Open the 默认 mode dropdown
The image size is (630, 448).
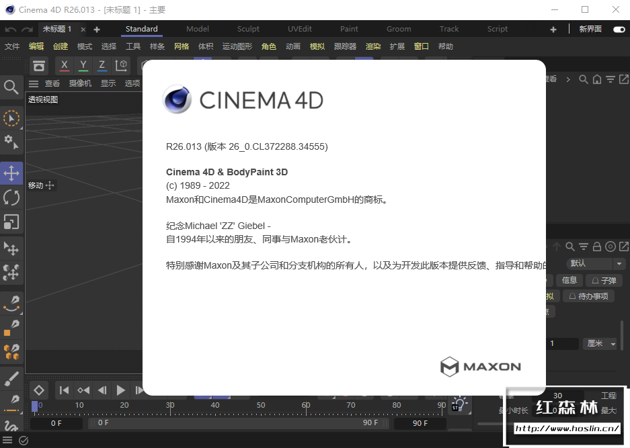click(595, 263)
